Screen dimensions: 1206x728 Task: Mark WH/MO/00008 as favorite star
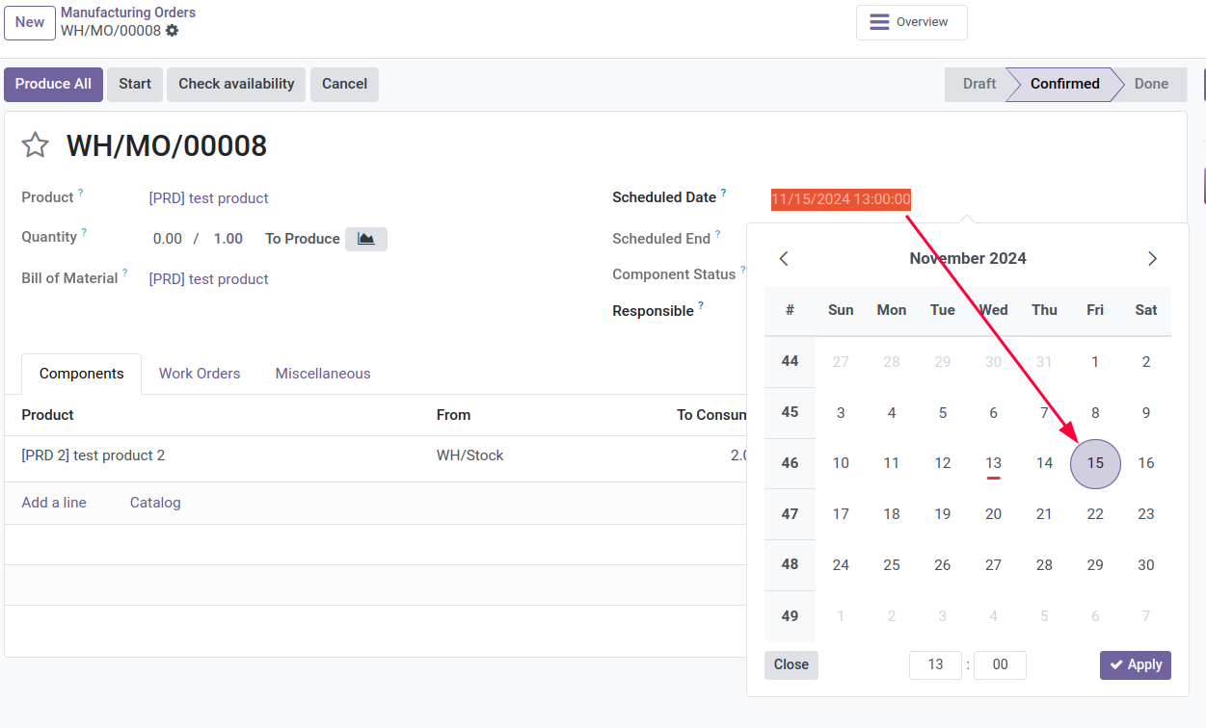[36, 145]
